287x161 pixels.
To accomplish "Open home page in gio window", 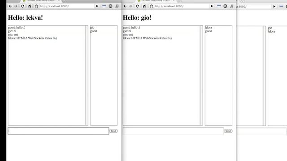I will (144, 6).
